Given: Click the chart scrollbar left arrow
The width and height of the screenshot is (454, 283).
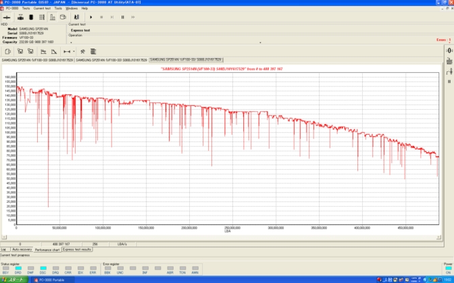Looking at the screenshot, I should point(3,237).
